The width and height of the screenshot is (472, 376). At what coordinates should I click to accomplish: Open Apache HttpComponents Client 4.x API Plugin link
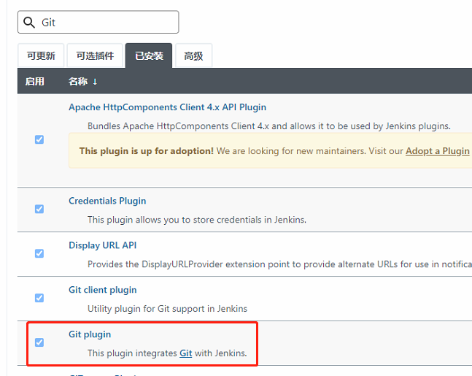click(167, 107)
